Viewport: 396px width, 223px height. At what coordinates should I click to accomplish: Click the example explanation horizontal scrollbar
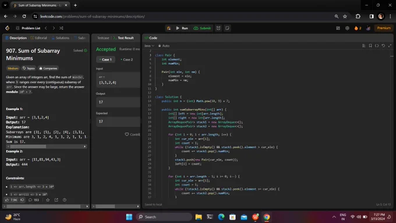(x=28, y=147)
